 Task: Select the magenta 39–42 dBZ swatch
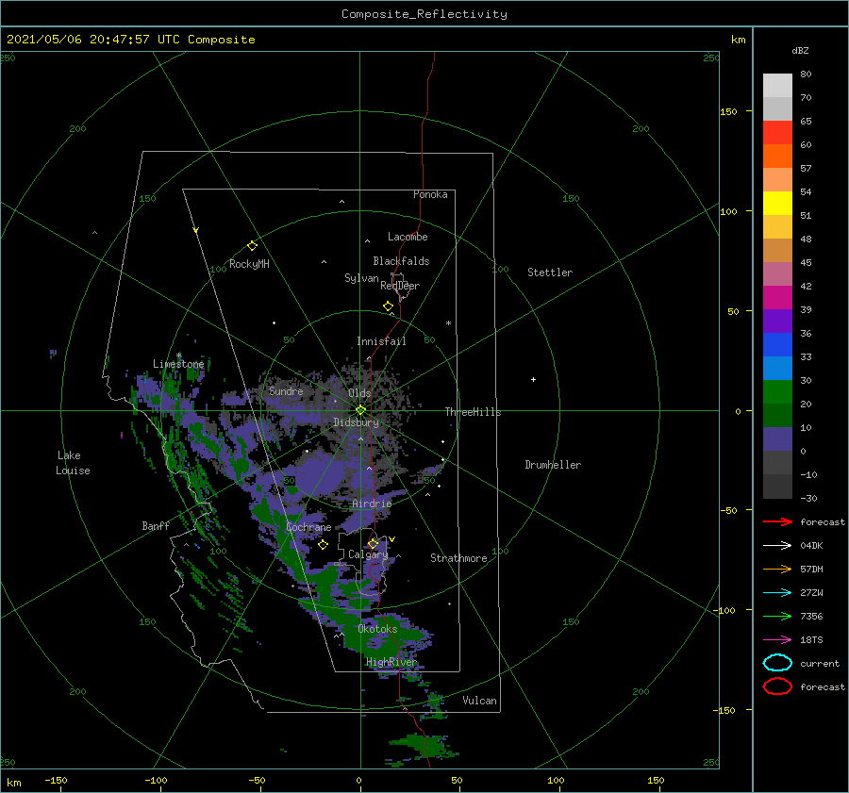pyautogui.click(x=777, y=298)
